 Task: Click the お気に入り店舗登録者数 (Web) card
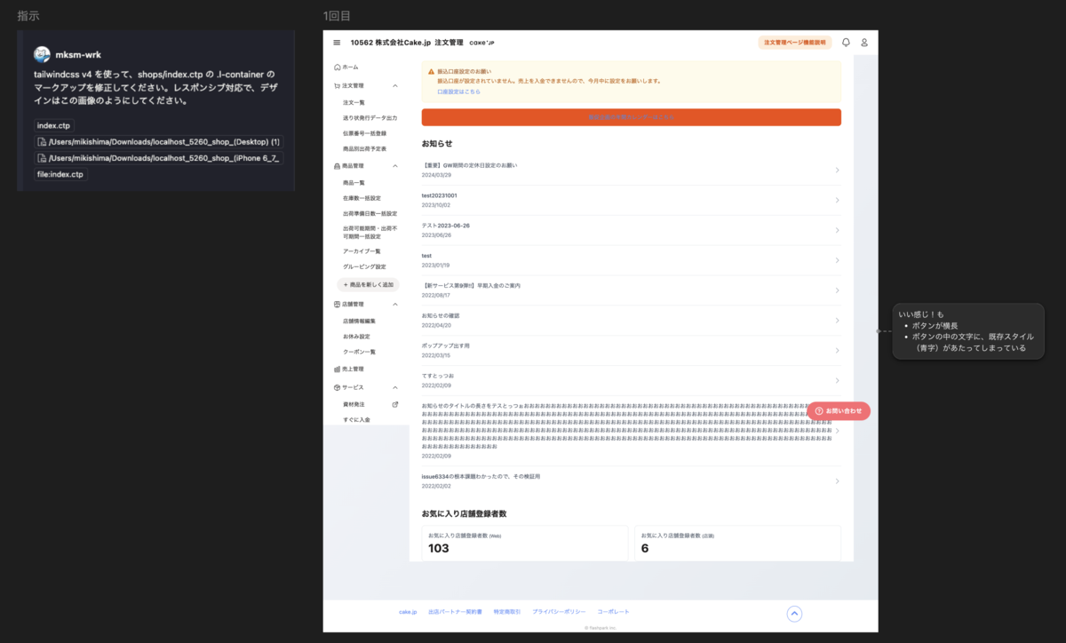tap(525, 542)
